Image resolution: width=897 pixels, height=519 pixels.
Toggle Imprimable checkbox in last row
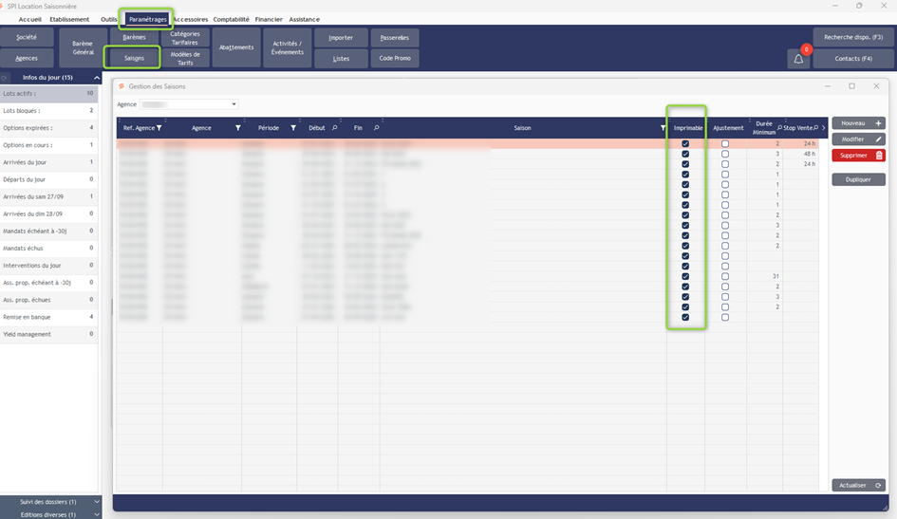(x=685, y=317)
